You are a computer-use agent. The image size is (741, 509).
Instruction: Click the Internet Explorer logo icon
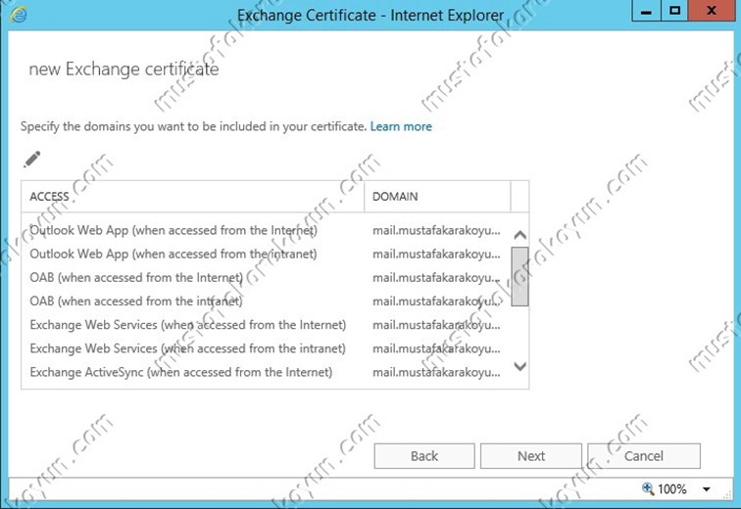pyautogui.click(x=19, y=14)
